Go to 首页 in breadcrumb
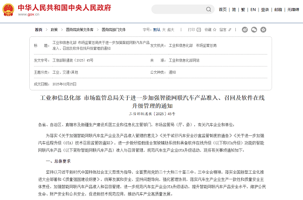Screen dimensions: 303x200 [39, 30]
